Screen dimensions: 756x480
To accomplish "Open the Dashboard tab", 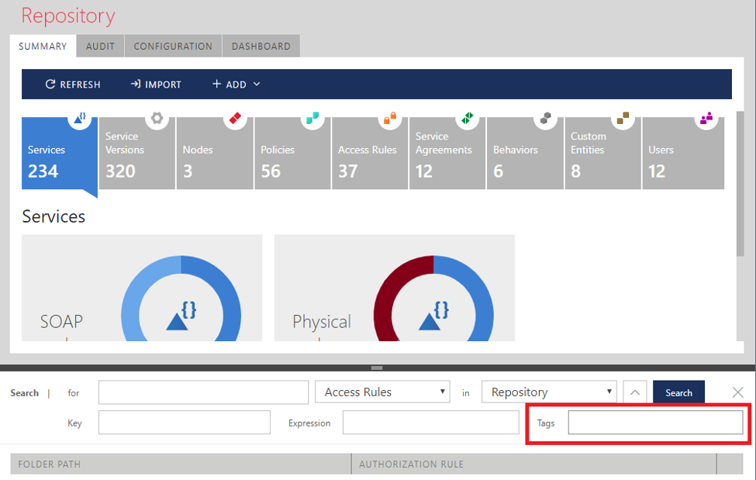I will point(261,47).
